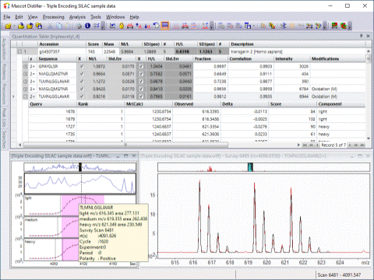Click the undo zoom arrow icon
This screenshot has width=374, height=280.
[112, 26]
